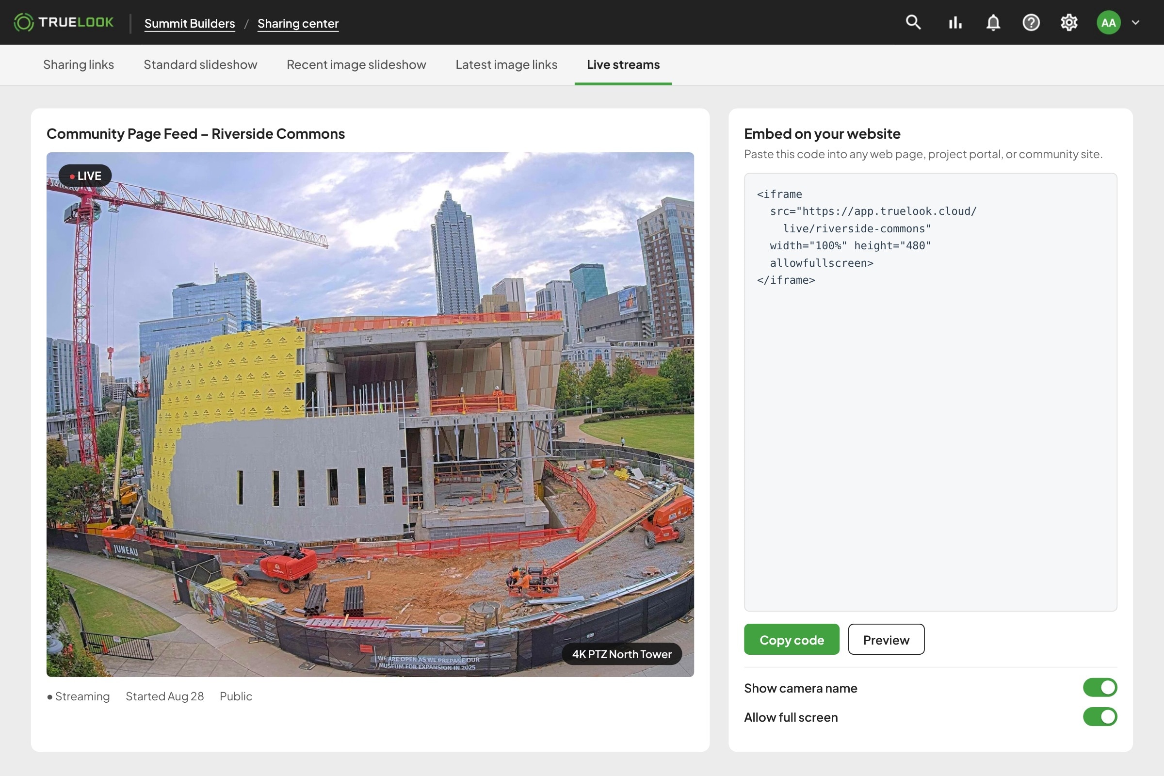Expand the account menu chevron
The height and width of the screenshot is (776, 1164).
pyautogui.click(x=1136, y=22)
